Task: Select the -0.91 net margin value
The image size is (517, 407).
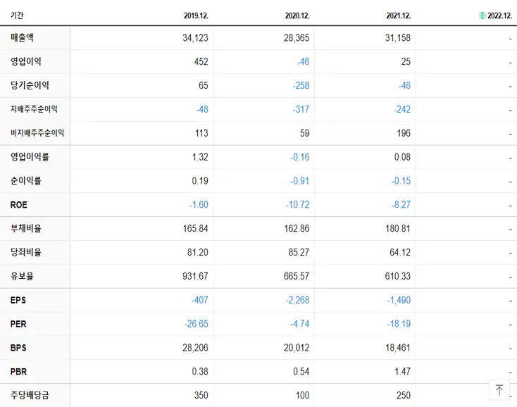Action: click(300, 181)
